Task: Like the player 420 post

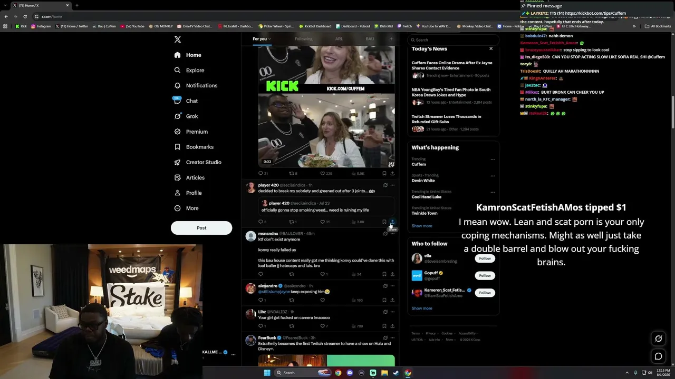Action: click(x=323, y=222)
